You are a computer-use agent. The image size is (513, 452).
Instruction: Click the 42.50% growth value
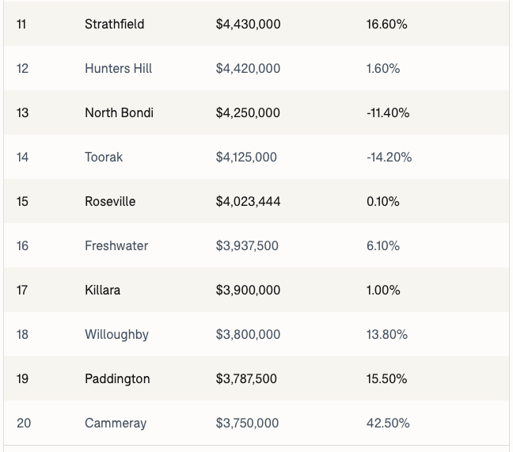[x=388, y=424]
